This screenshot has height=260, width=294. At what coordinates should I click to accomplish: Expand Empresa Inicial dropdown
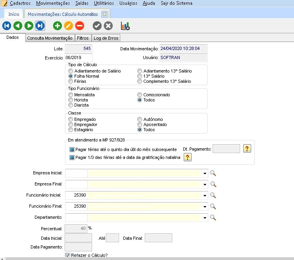point(205,173)
